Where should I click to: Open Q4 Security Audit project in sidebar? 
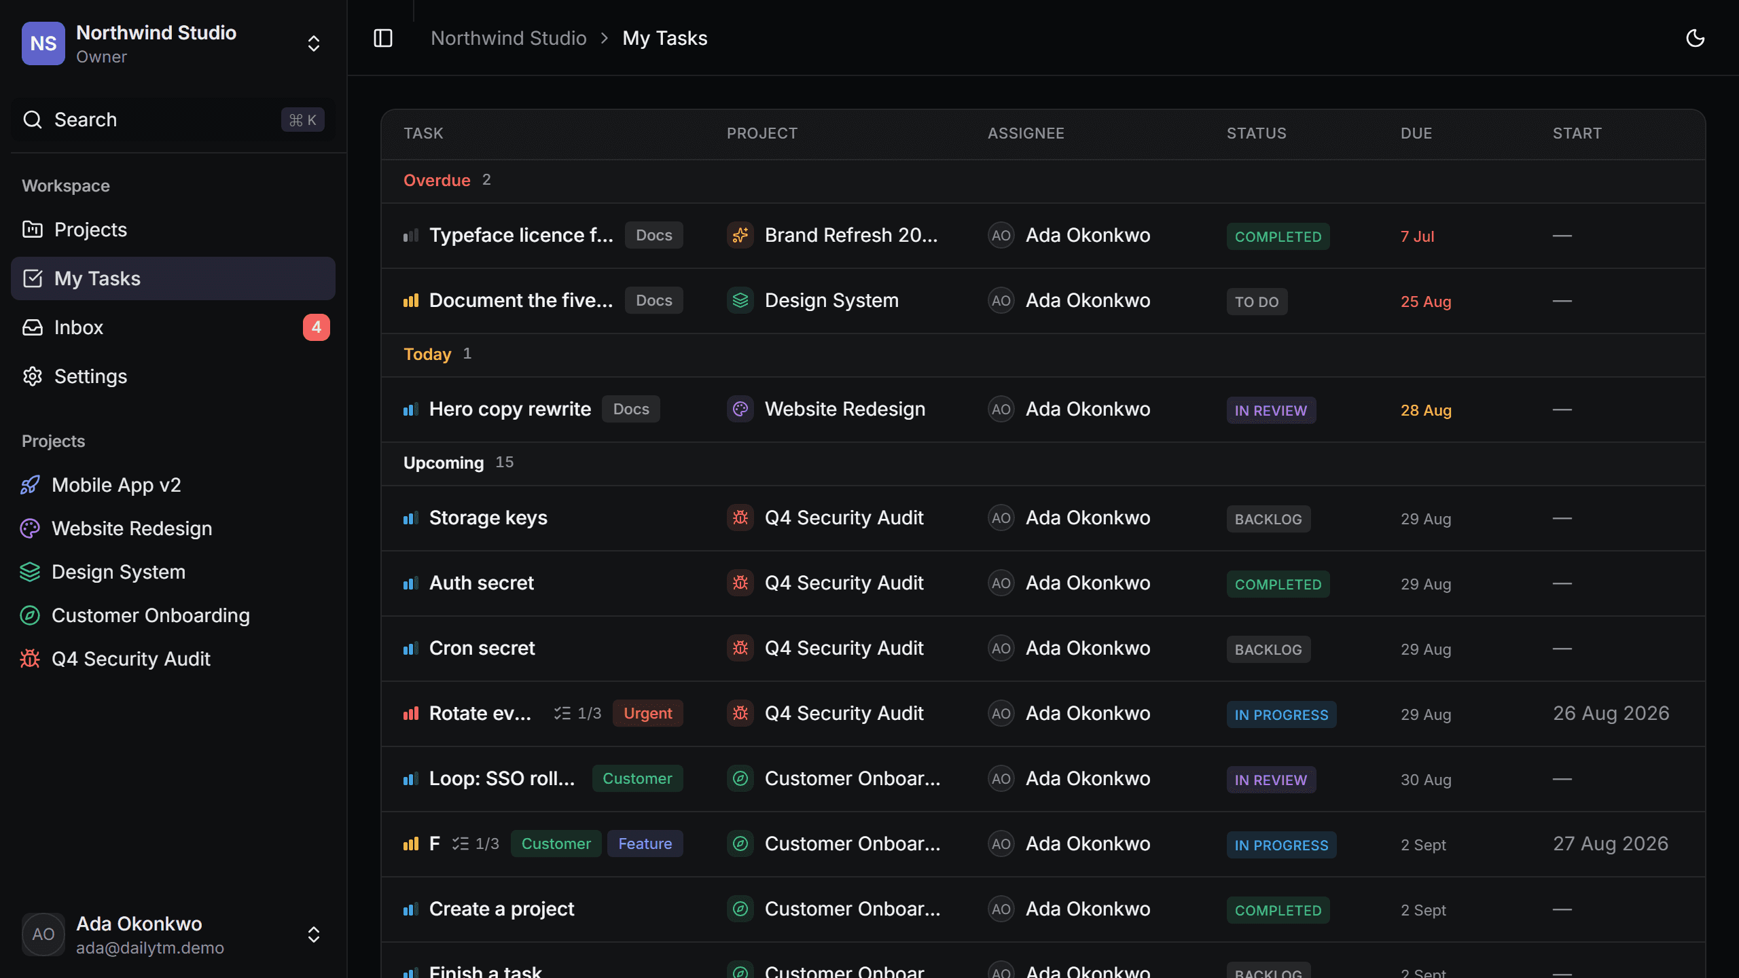pyautogui.click(x=173, y=659)
